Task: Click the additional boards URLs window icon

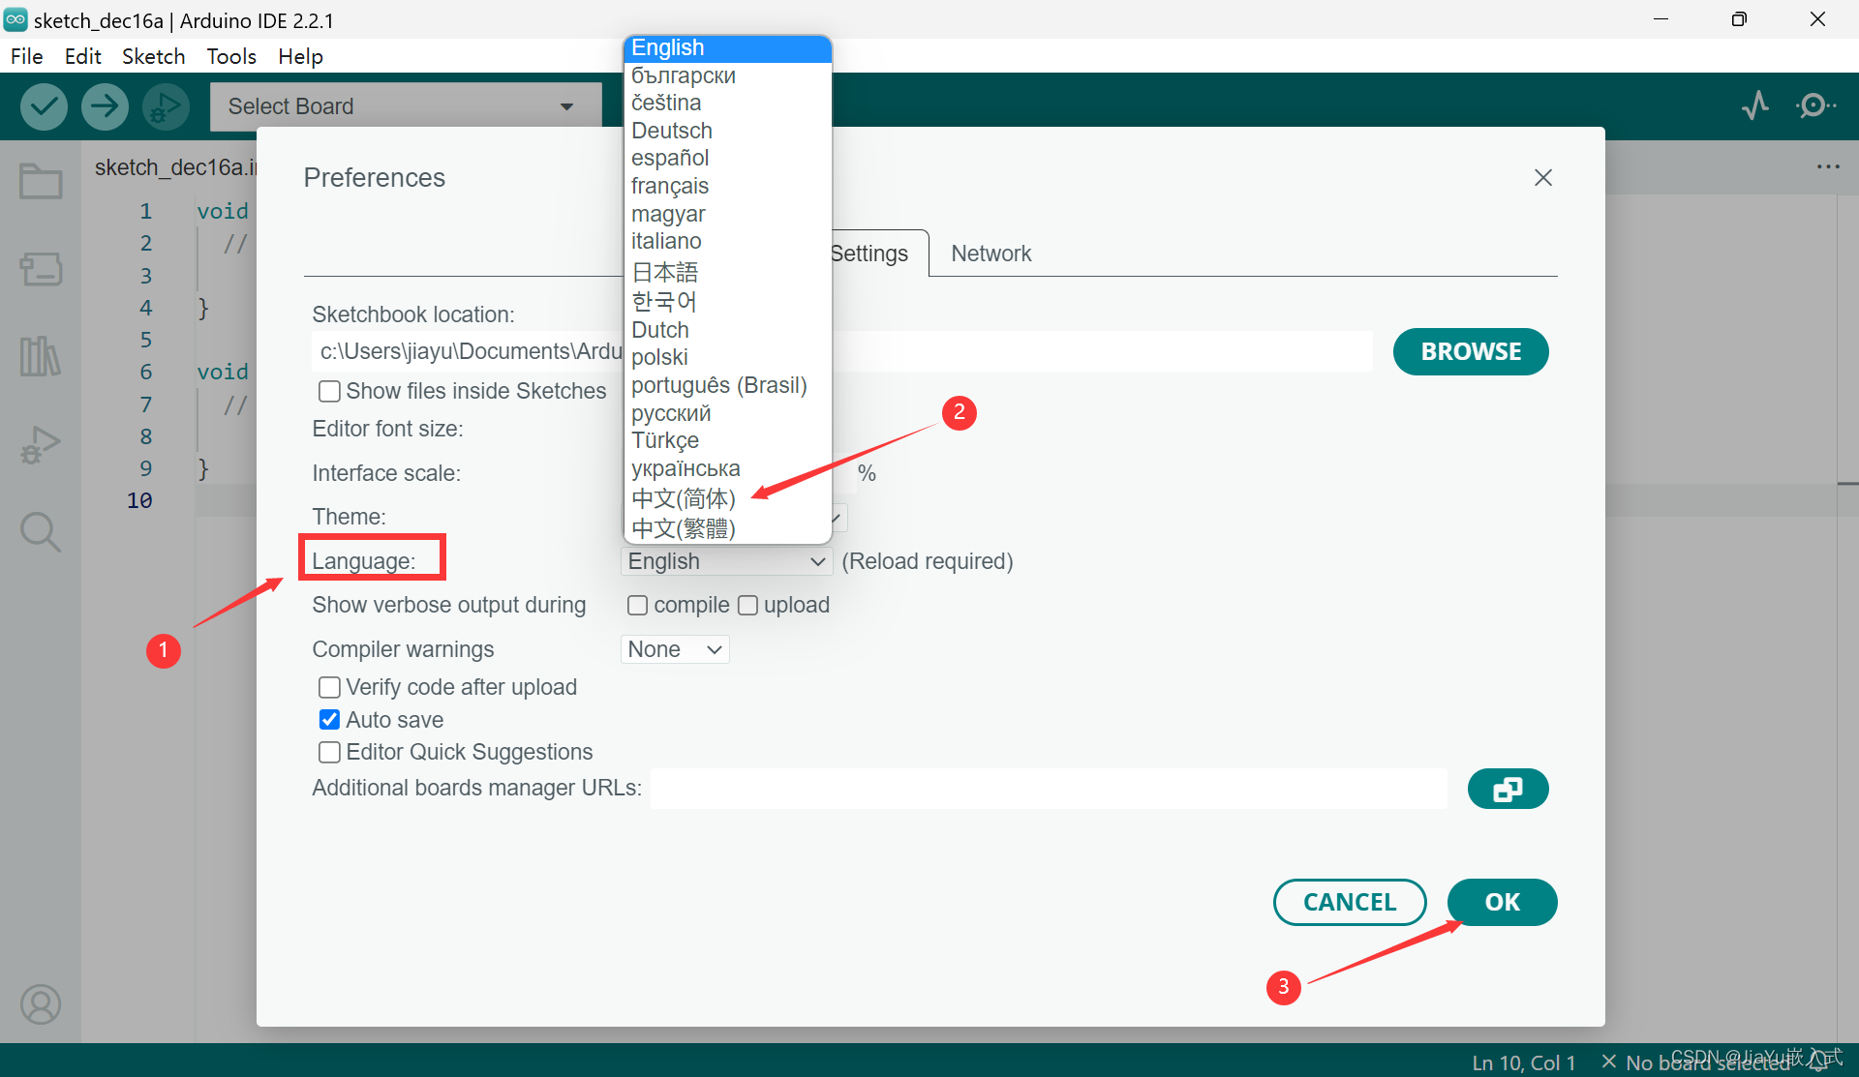Action: (x=1508, y=790)
